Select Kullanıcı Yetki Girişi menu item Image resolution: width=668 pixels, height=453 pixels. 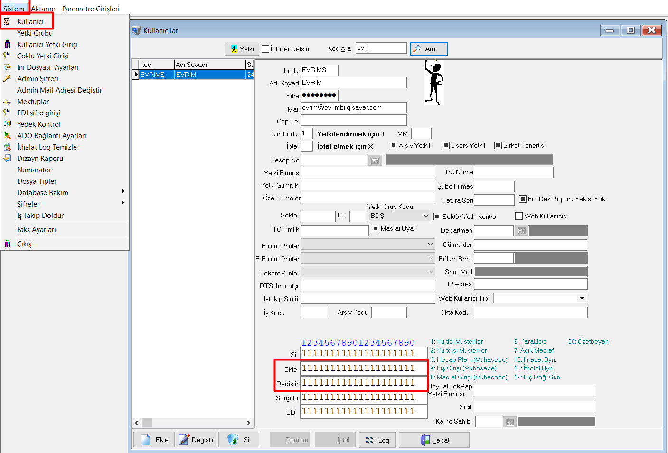pos(47,45)
